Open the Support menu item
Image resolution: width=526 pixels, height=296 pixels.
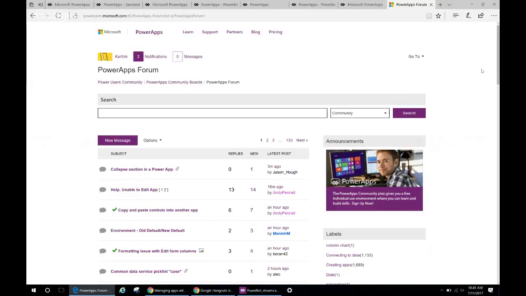point(210,32)
